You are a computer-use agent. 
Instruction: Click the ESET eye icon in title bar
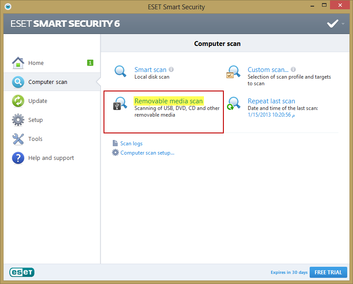(x=8, y=7)
